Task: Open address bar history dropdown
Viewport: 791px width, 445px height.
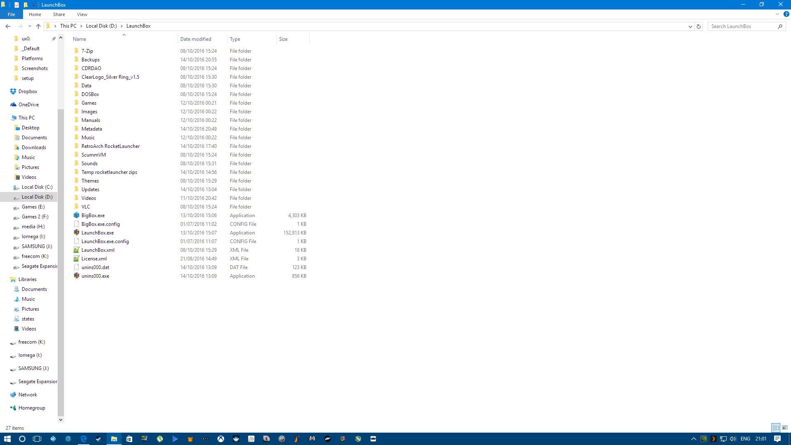Action: point(690,26)
